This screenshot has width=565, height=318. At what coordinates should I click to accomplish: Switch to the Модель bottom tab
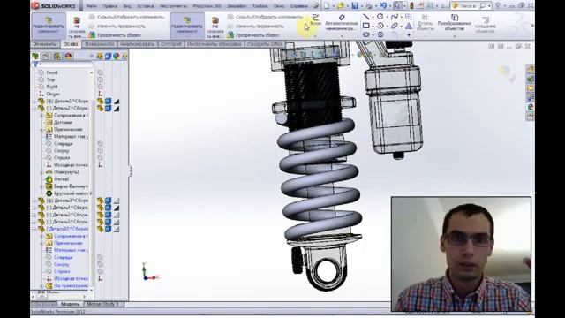70,304
